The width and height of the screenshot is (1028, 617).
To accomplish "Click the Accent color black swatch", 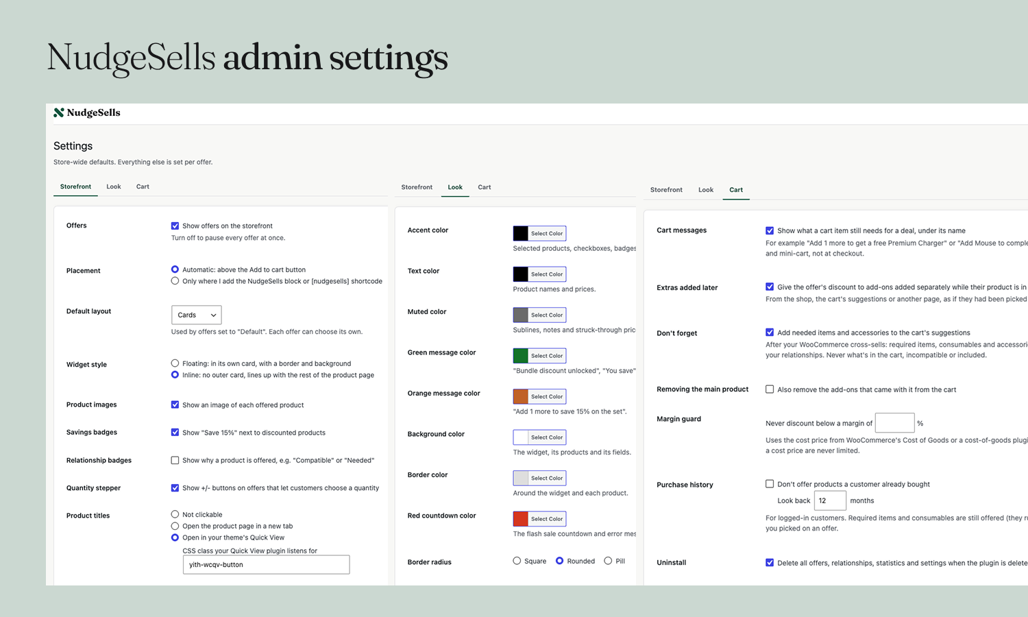I will click(521, 233).
